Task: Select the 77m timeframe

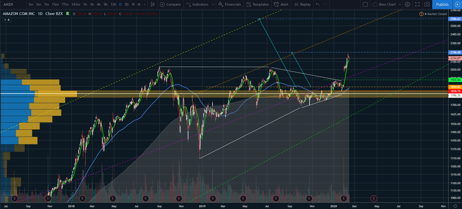Action: [x=65, y=4]
